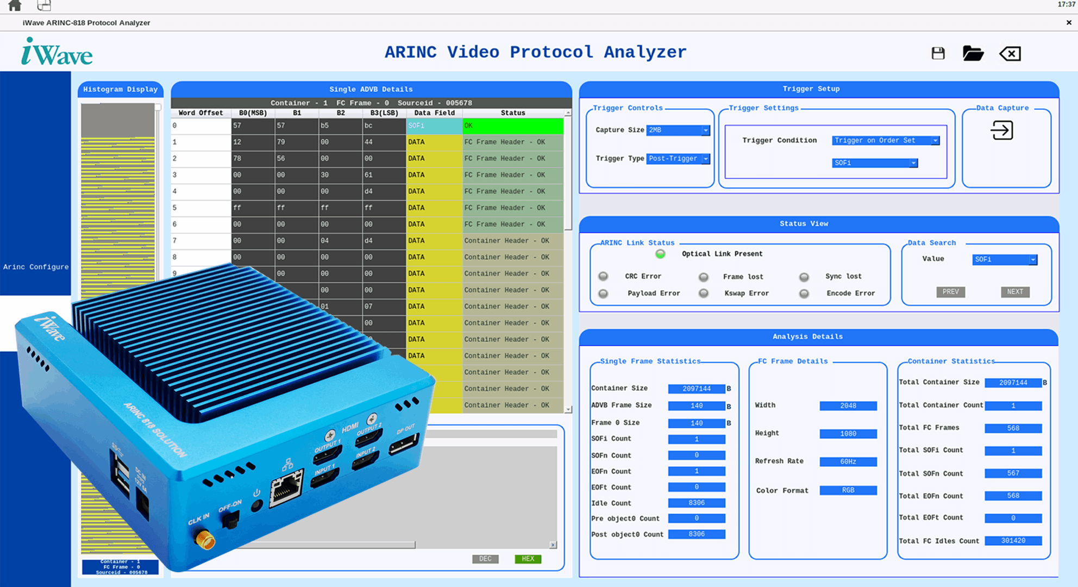Screen dimensions: 1078x587
Task: Click the window layout icon beside home
Action: point(44,5)
